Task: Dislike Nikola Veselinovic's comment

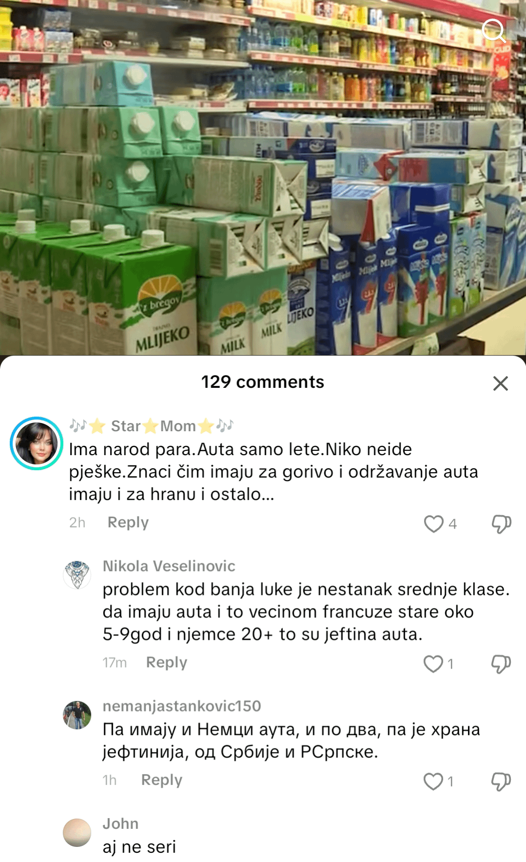Action: coord(501,664)
